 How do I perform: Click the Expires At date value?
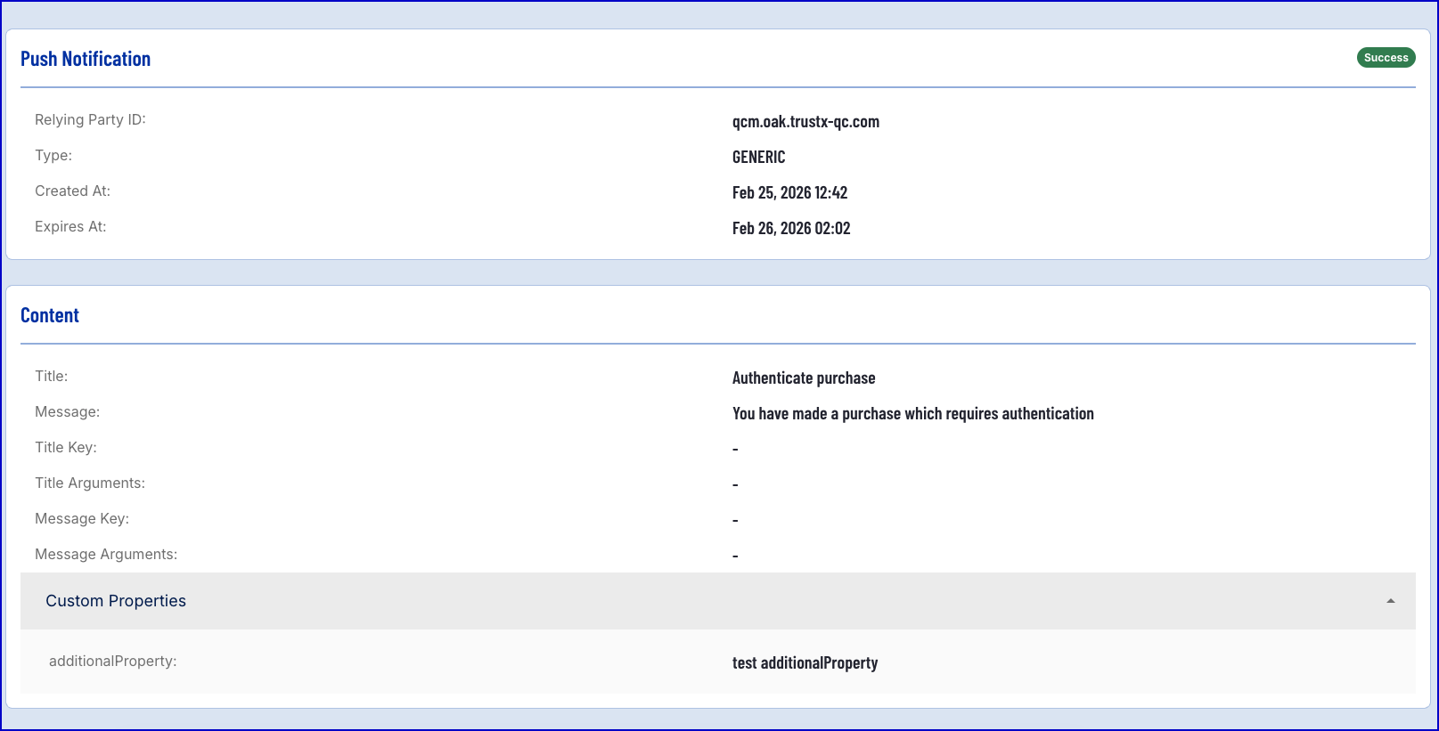click(791, 229)
